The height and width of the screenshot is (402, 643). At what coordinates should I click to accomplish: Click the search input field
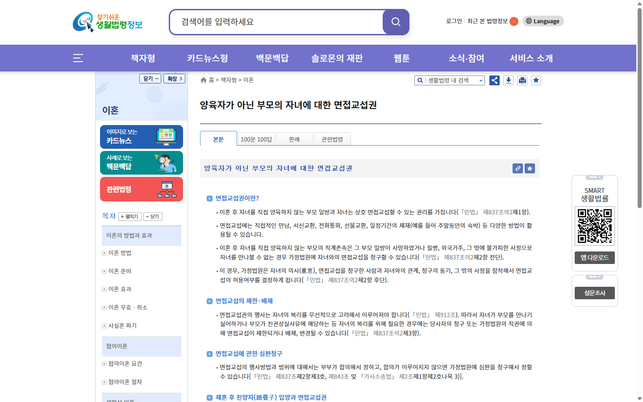coord(277,22)
